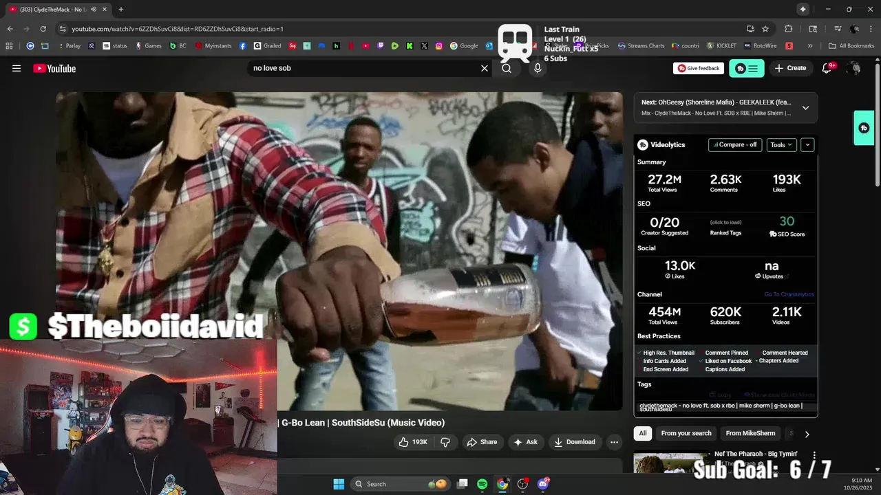Bookmark this page with star icon

click(765, 29)
